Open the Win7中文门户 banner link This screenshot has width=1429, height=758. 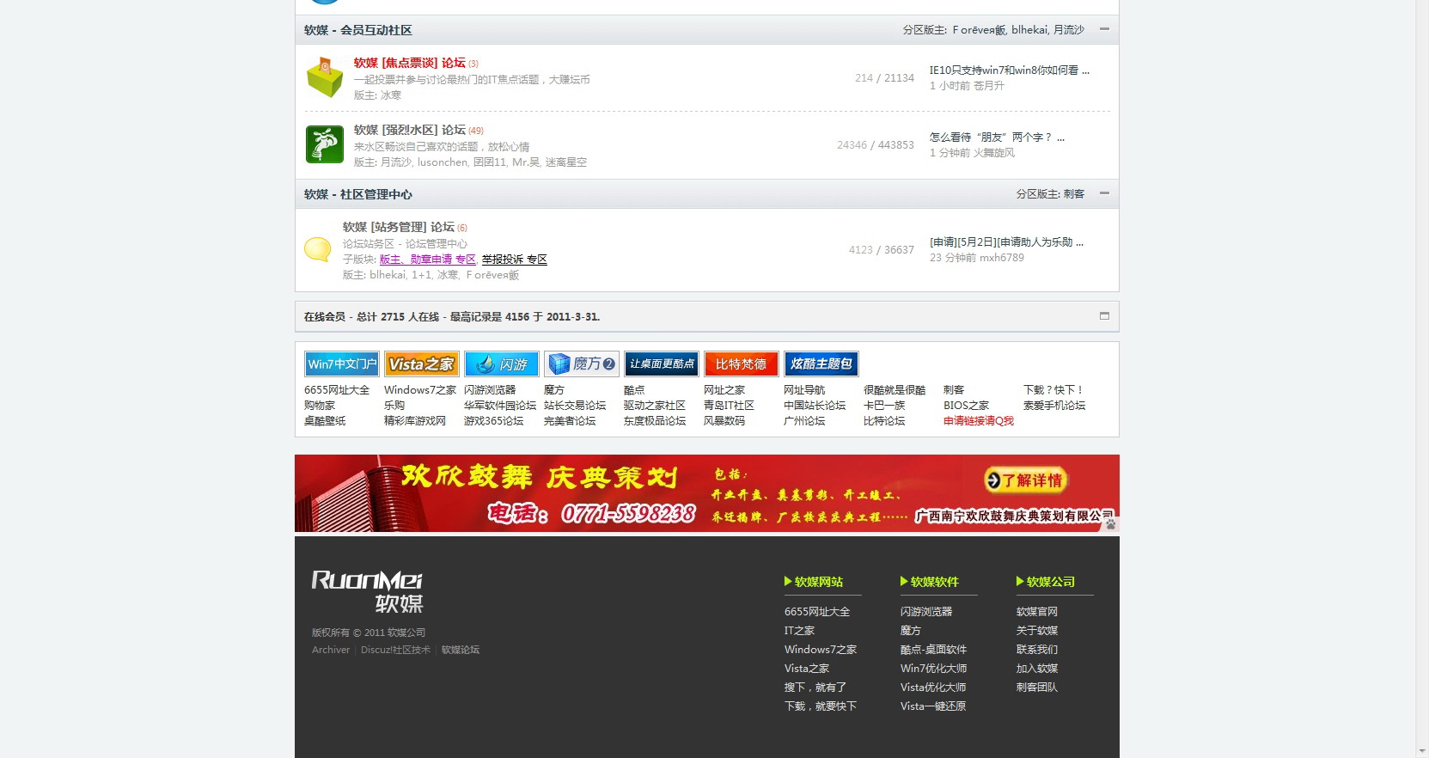341,364
